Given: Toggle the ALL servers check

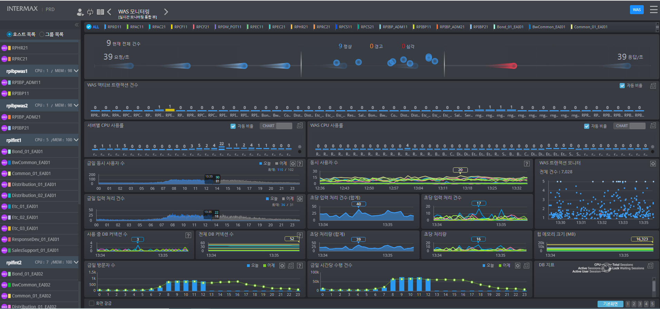Looking at the screenshot, I should [89, 27].
